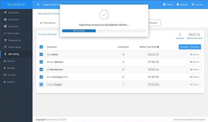
Task: Click Jill Nordstrom customer name
Action: pos(55,69)
